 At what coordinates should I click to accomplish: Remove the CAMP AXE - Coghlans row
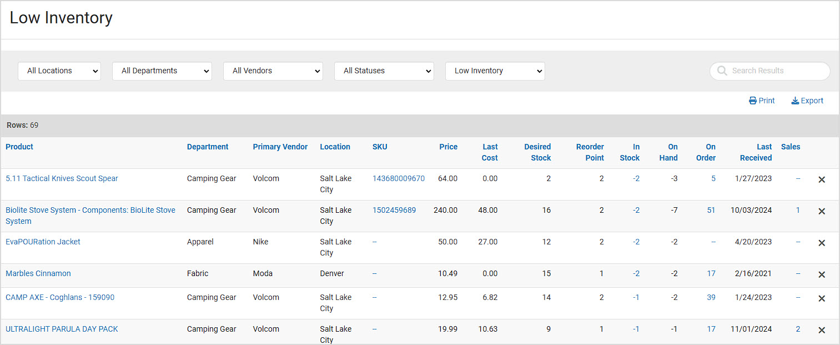[822, 298]
